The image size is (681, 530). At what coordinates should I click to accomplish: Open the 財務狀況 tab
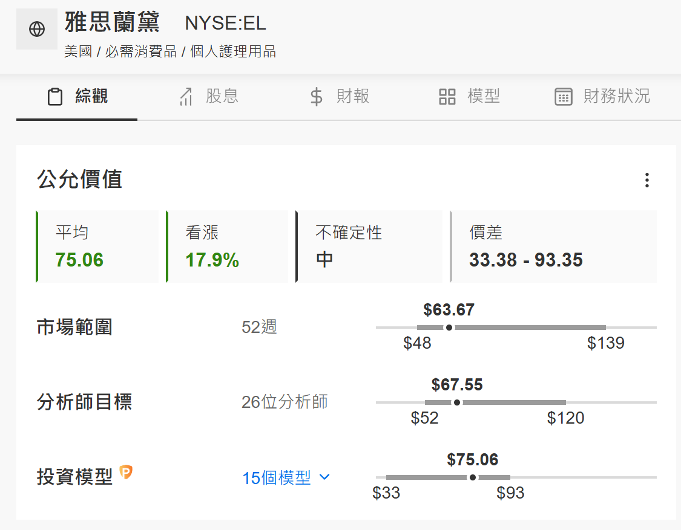coord(602,96)
